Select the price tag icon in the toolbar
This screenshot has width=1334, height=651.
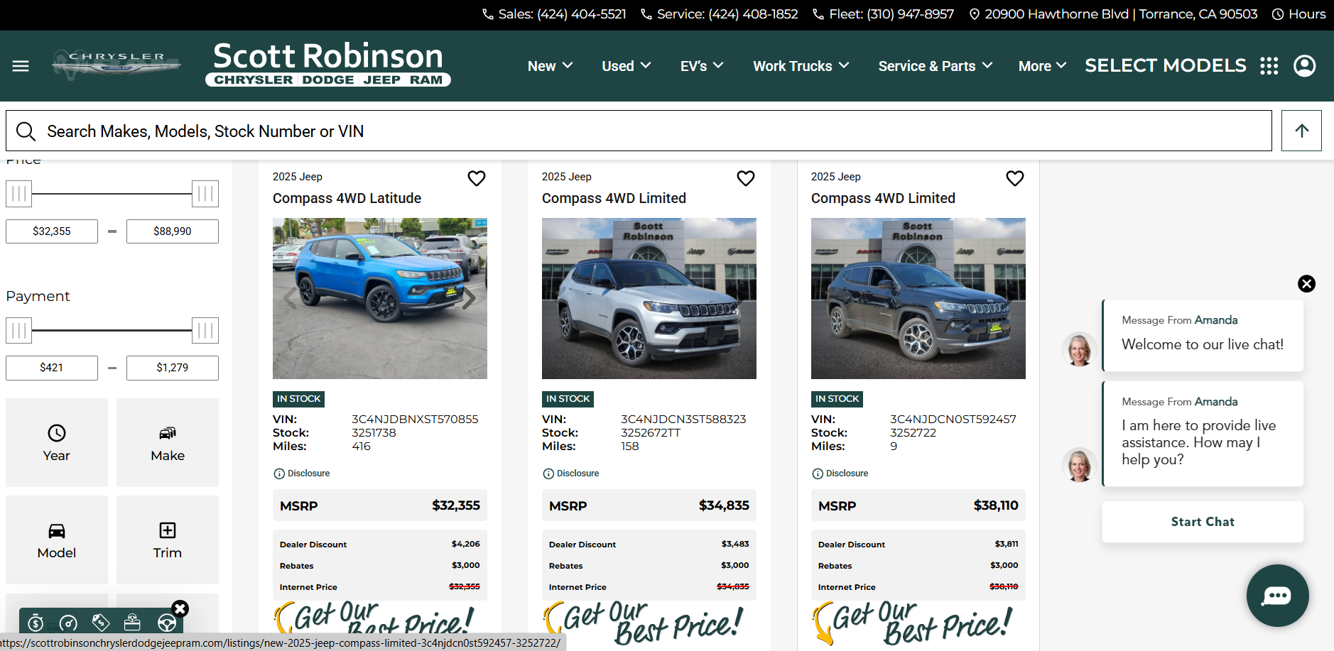pyautogui.click(x=101, y=623)
